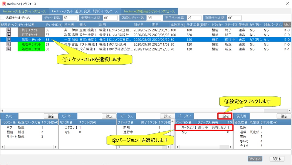Click the 新規チケット数 field showing 0件
Viewport: 292px width, 165px height.
(x=110, y=18)
